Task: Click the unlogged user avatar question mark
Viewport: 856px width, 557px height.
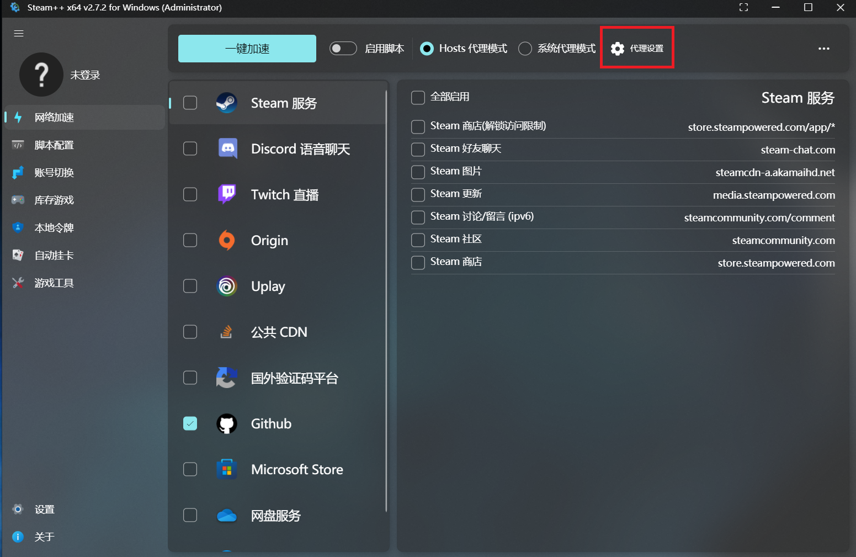Action: coord(41,75)
